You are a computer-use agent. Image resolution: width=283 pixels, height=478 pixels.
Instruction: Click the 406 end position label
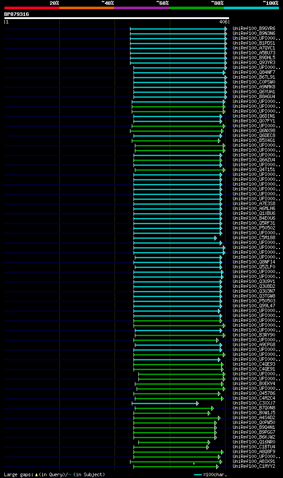[223, 22]
